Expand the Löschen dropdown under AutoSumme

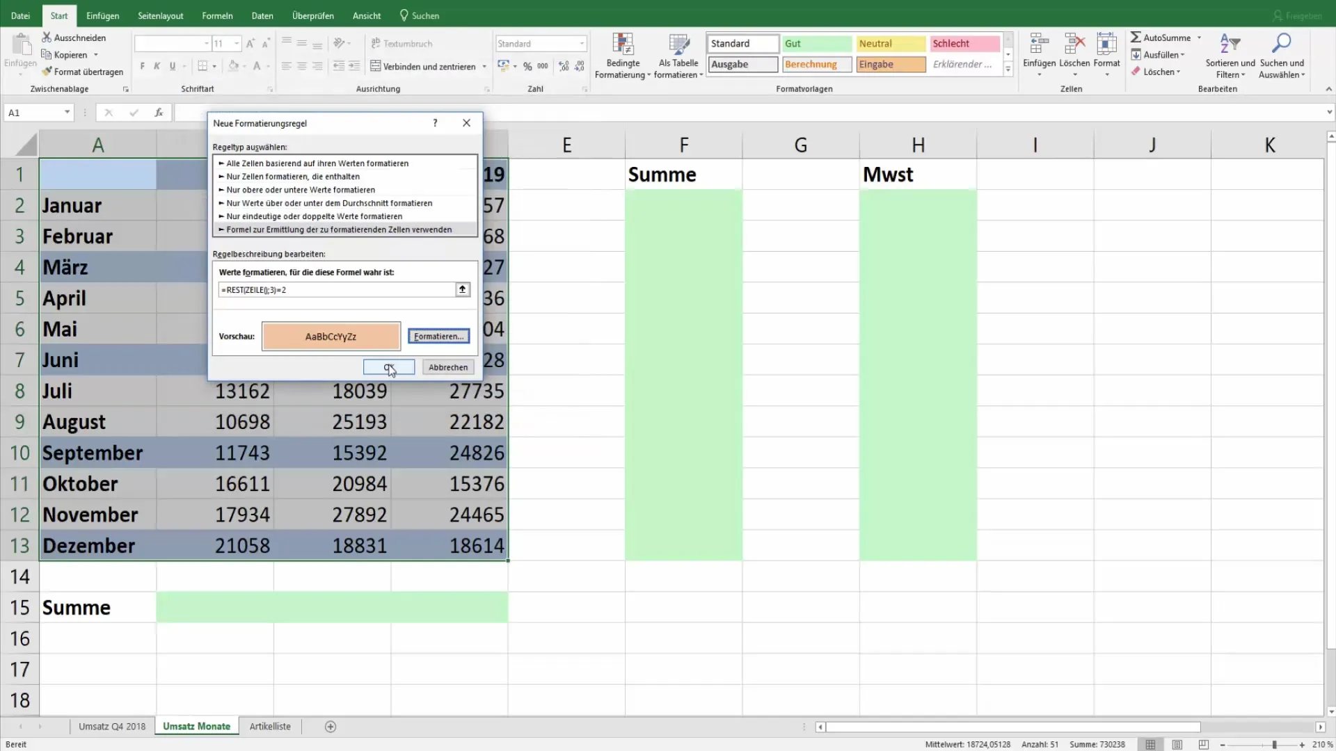[x=1178, y=72]
